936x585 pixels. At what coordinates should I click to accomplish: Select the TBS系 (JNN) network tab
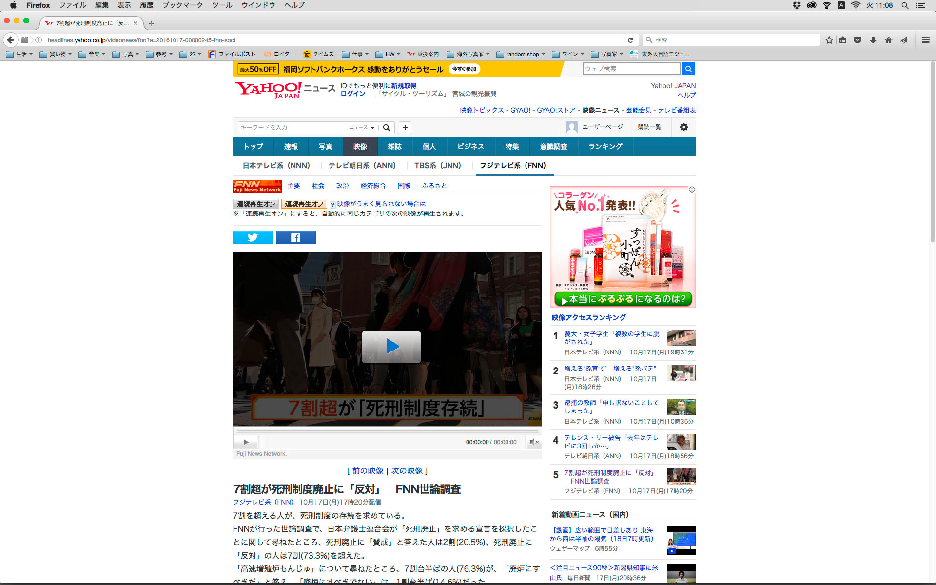[437, 166]
